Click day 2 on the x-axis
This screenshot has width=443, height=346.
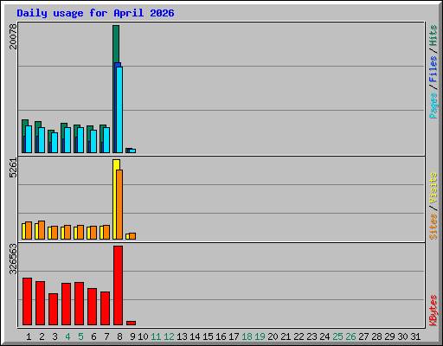(x=42, y=336)
